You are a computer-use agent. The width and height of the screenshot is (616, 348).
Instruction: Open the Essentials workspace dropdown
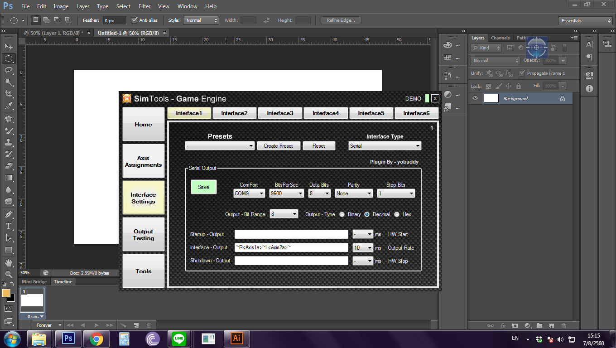pos(585,21)
